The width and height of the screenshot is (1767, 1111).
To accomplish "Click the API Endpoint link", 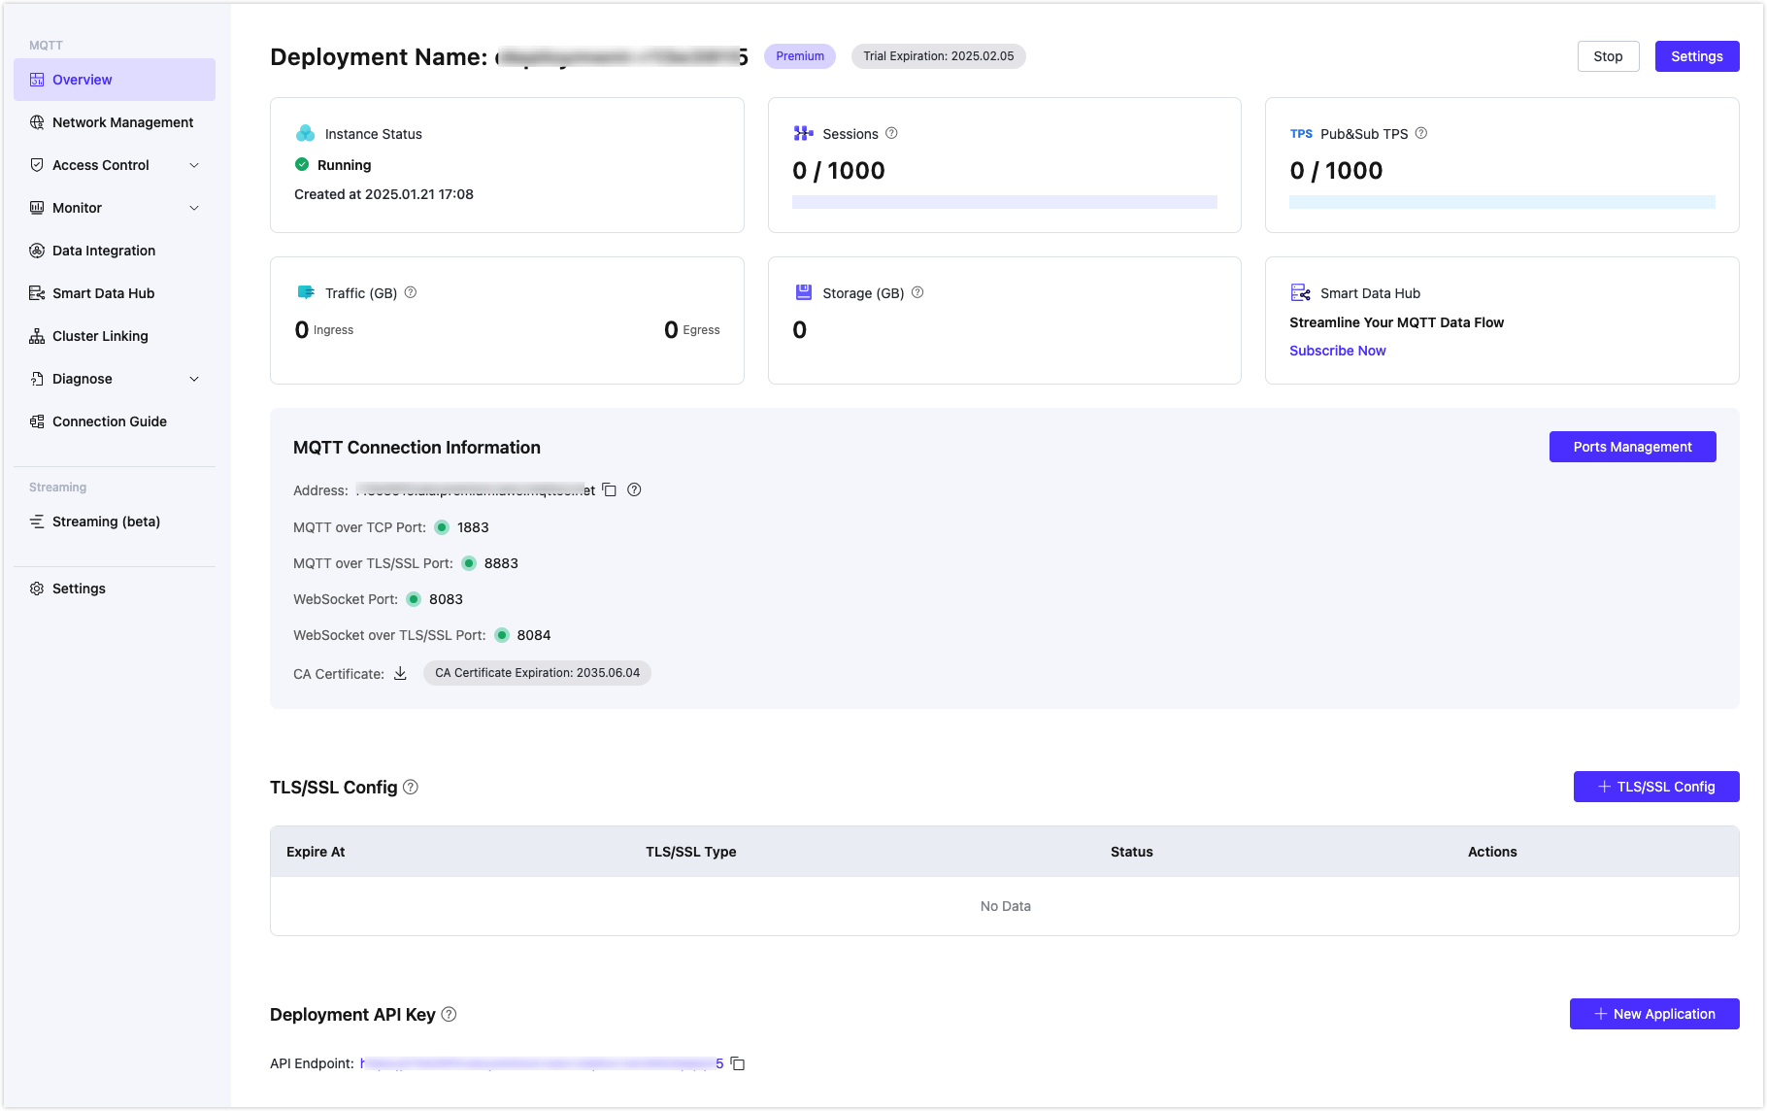I will [542, 1063].
